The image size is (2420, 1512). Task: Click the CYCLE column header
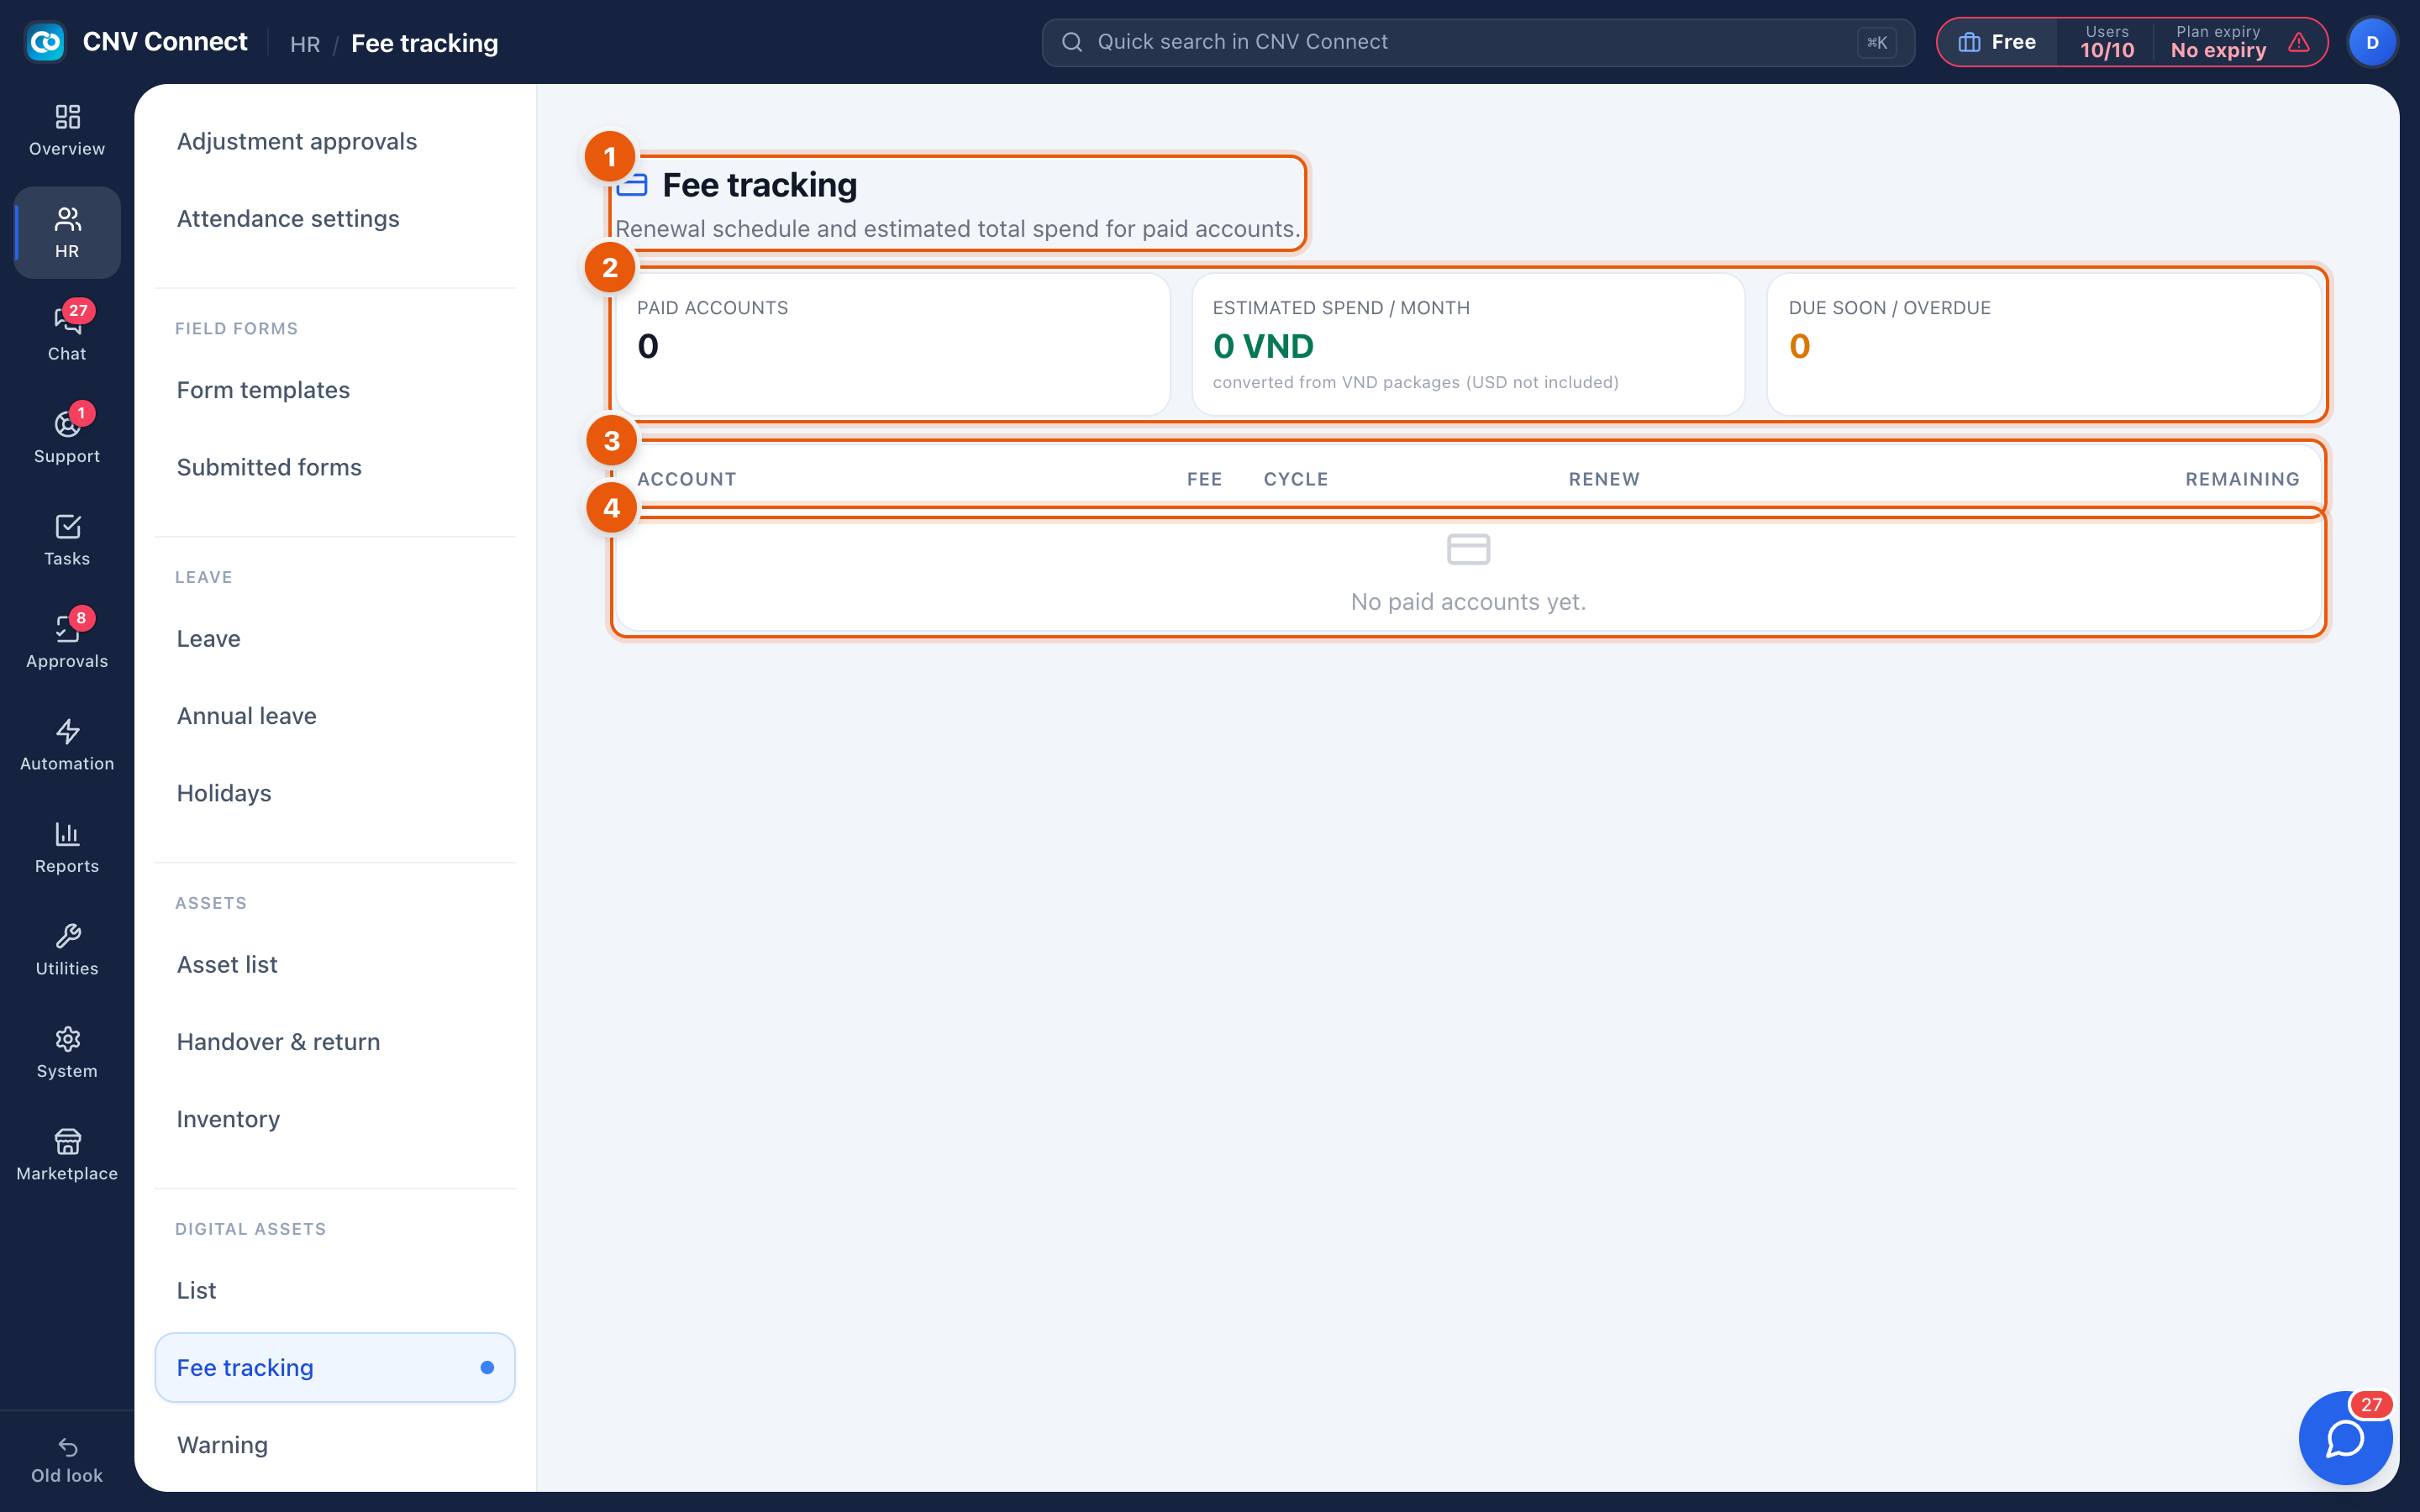coord(1296,479)
